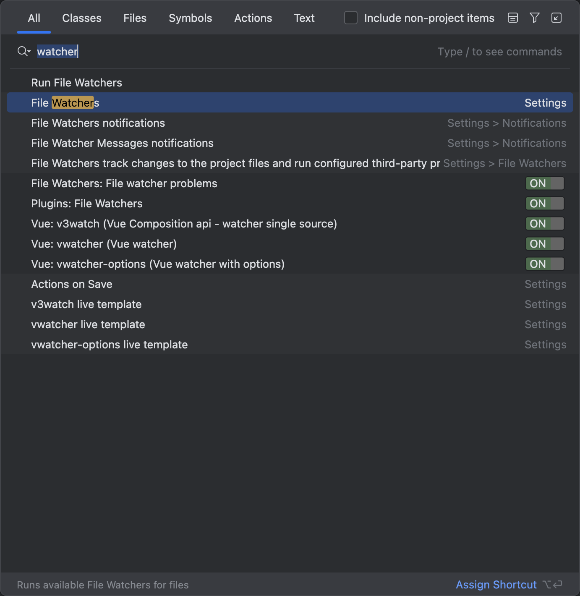This screenshot has width=580, height=596.
Task: Click the Assign Shortcut link
Action: [x=496, y=585]
